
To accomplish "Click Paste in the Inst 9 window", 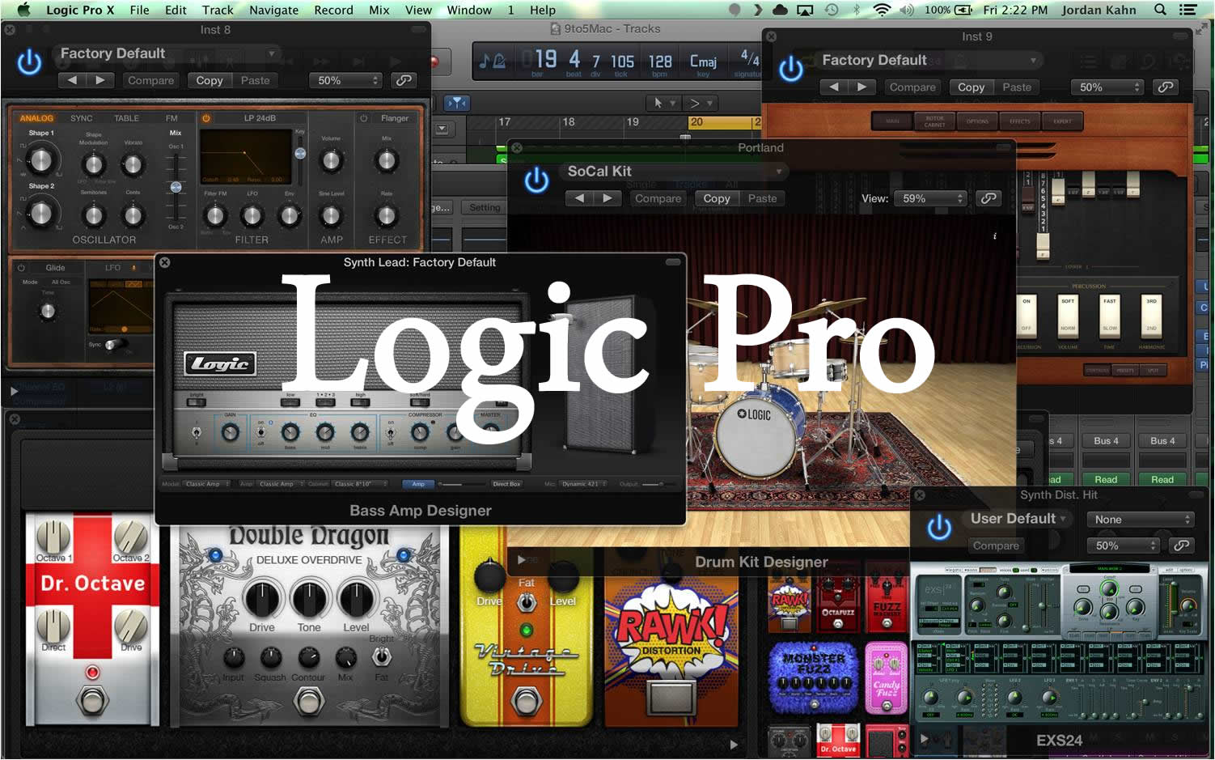I will point(1017,87).
